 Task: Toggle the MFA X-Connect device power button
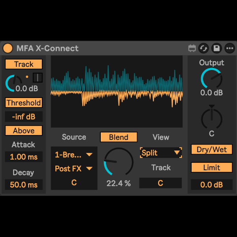click(8, 48)
